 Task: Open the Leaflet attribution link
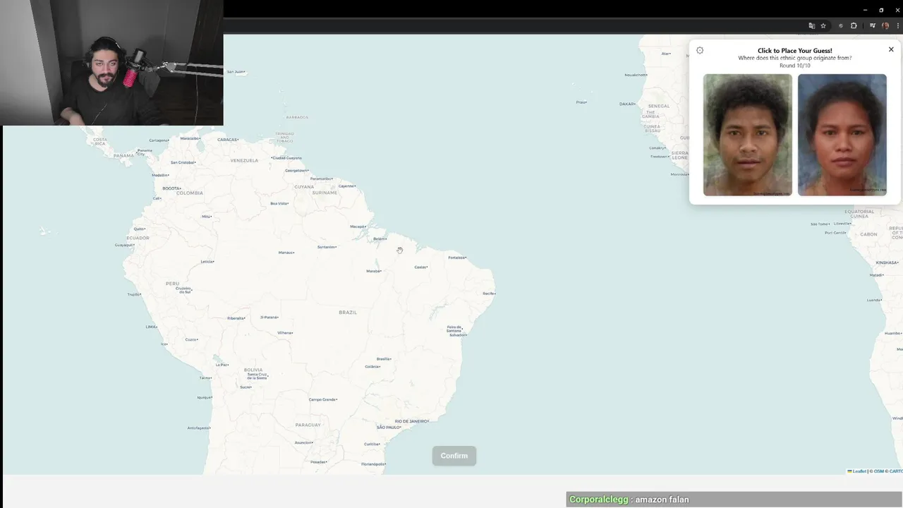pos(857,471)
